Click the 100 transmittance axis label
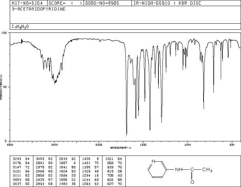Viewport: 241px width, 187px height. pos(4,33)
